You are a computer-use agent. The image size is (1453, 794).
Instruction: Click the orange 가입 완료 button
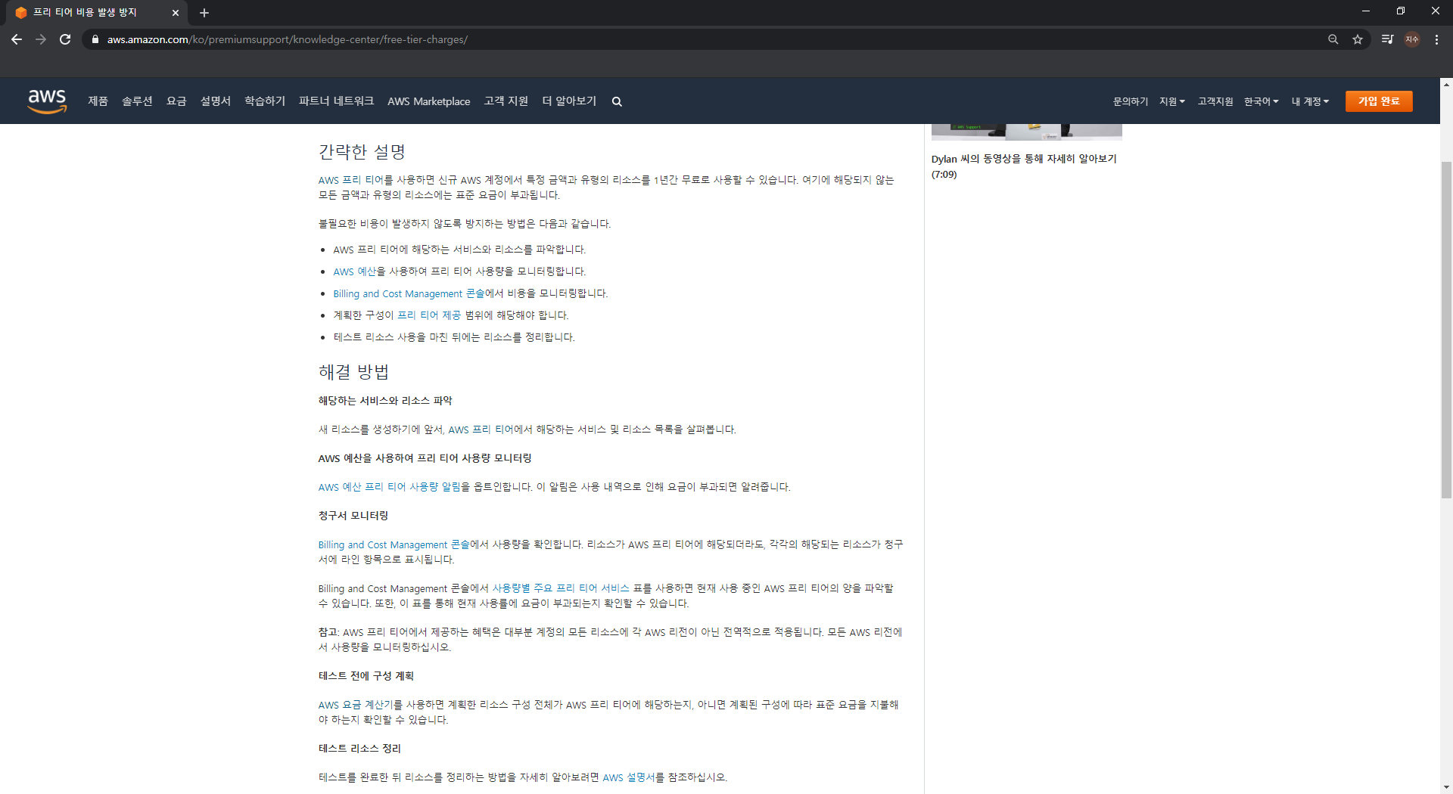[x=1379, y=101]
